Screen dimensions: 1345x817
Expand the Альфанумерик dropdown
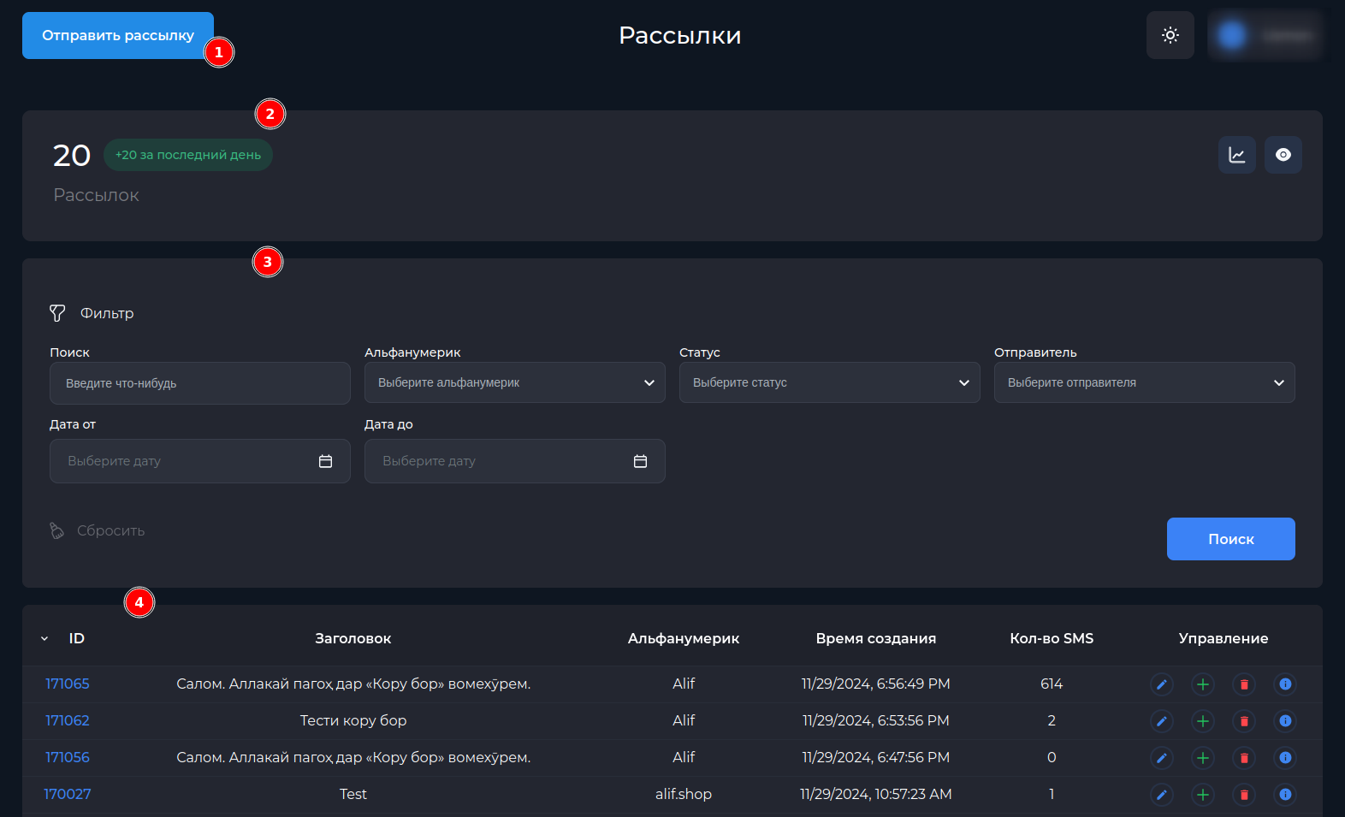point(514,382)
